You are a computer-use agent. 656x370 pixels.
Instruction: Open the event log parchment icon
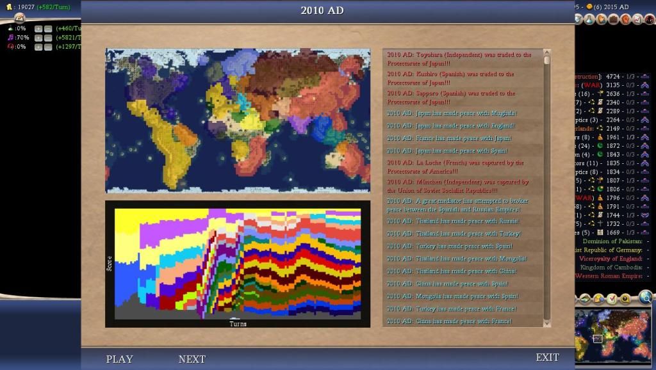19,18
